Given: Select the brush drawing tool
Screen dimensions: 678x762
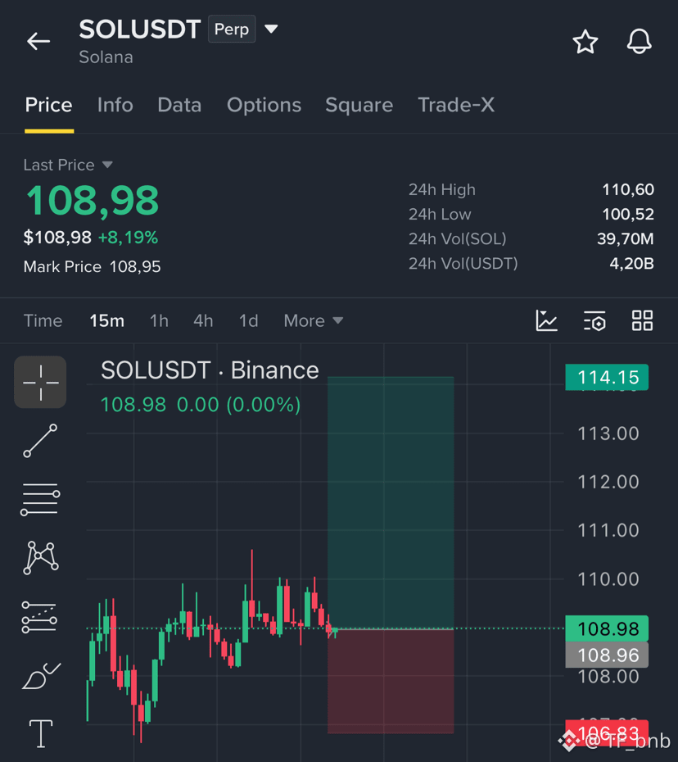Looking at the screenshot, I should click(41, 676).
